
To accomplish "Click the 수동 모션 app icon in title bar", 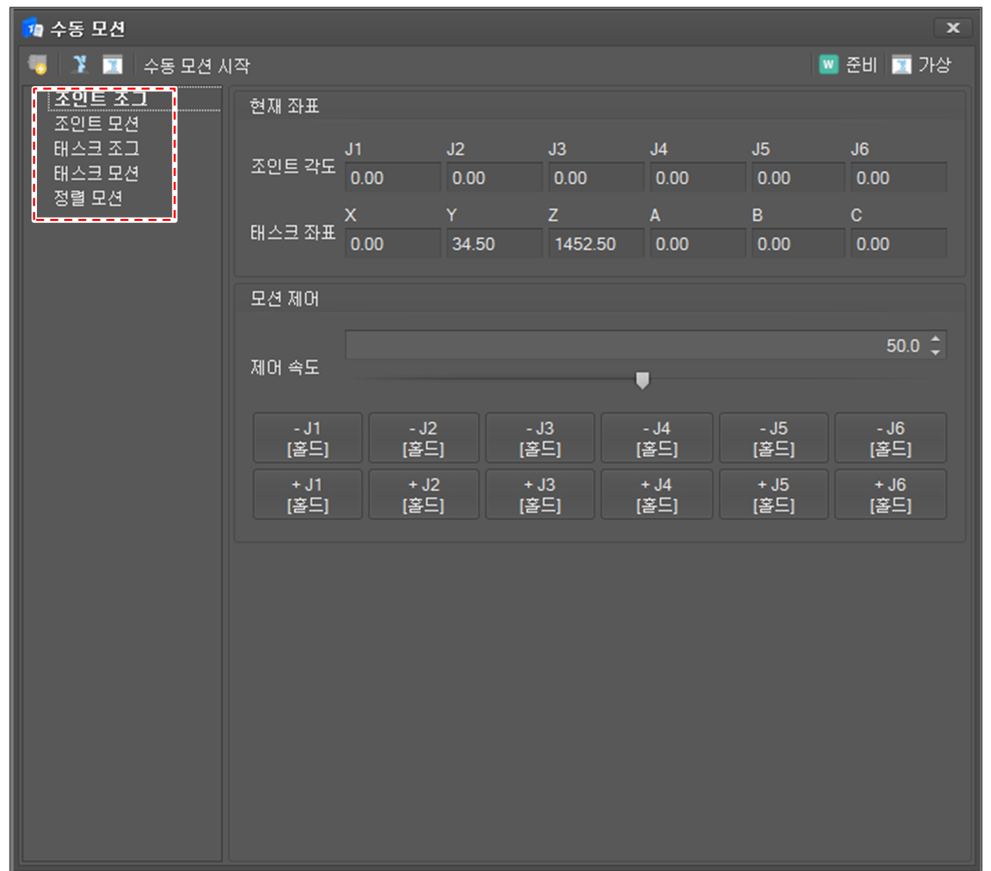I will click(33, 29).
